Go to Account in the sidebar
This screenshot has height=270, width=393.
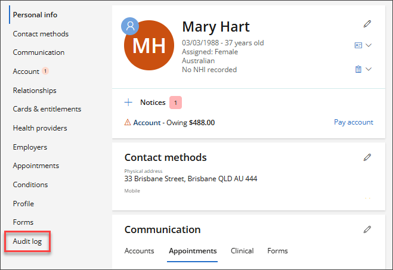click(26, 72)
